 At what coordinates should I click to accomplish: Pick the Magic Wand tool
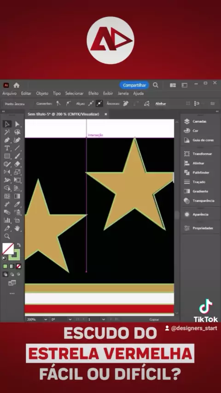(7, 132)
